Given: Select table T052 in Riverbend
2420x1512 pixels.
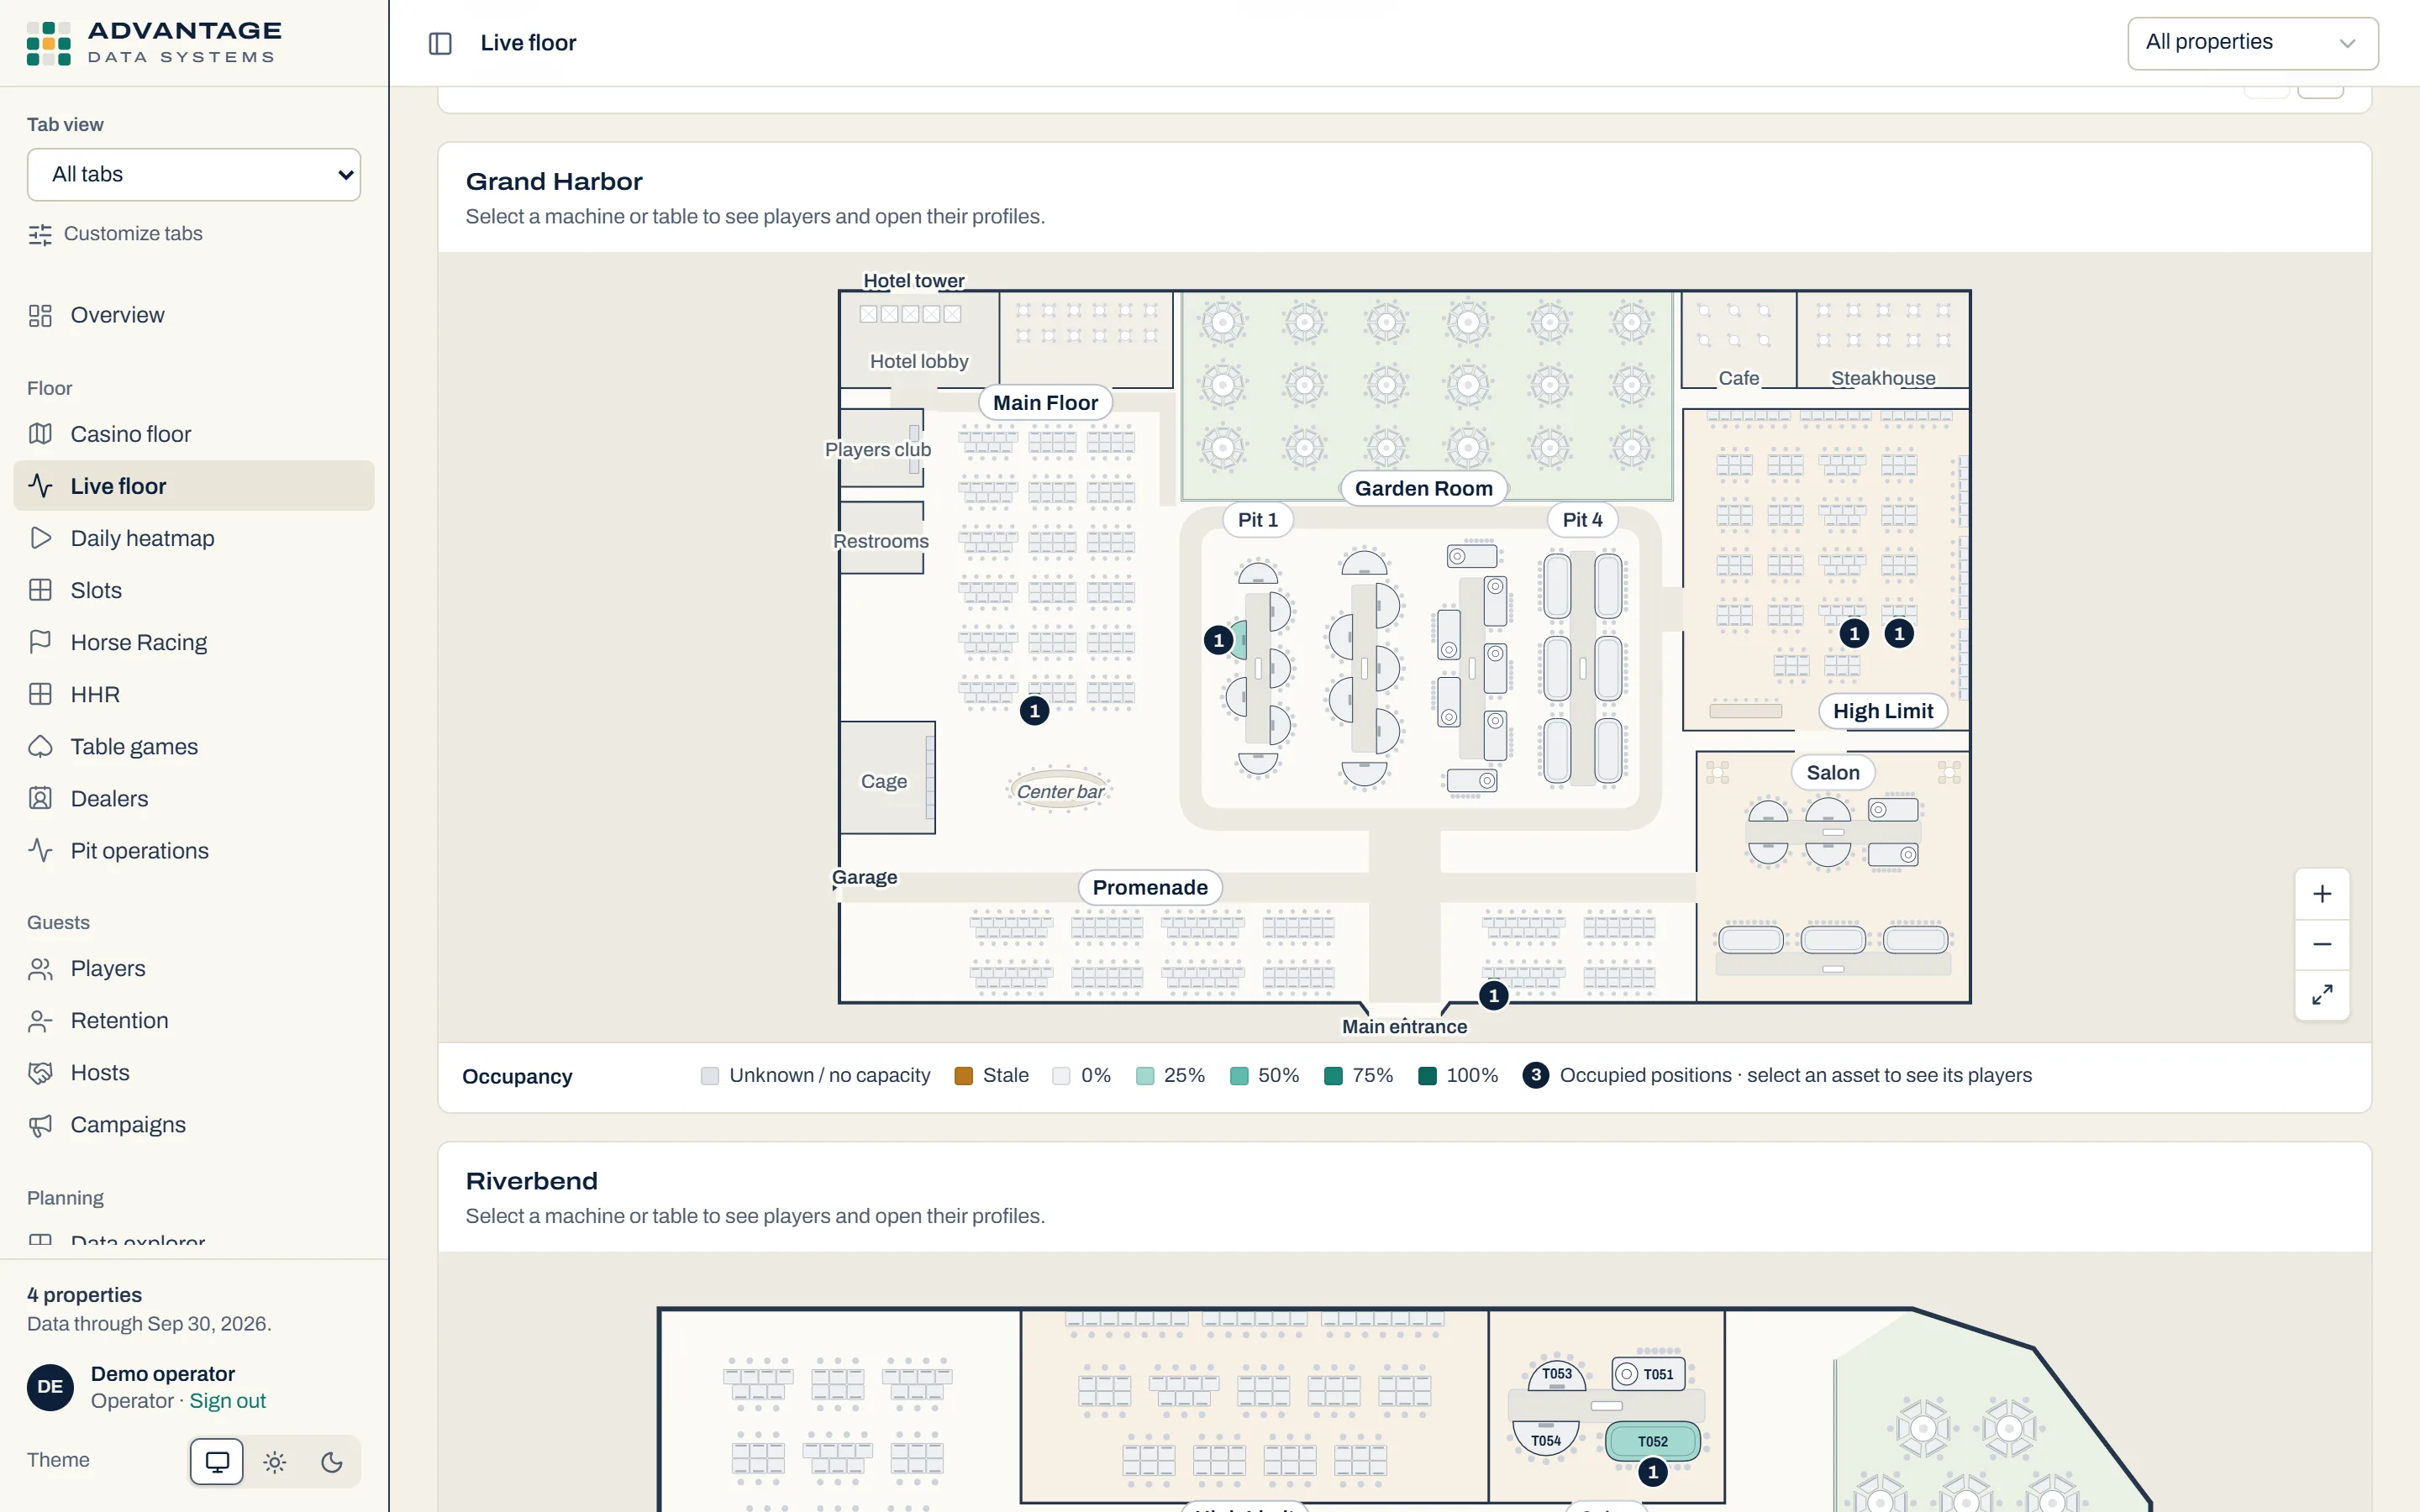Looking at the screenshot, I should (1653, 1441).
